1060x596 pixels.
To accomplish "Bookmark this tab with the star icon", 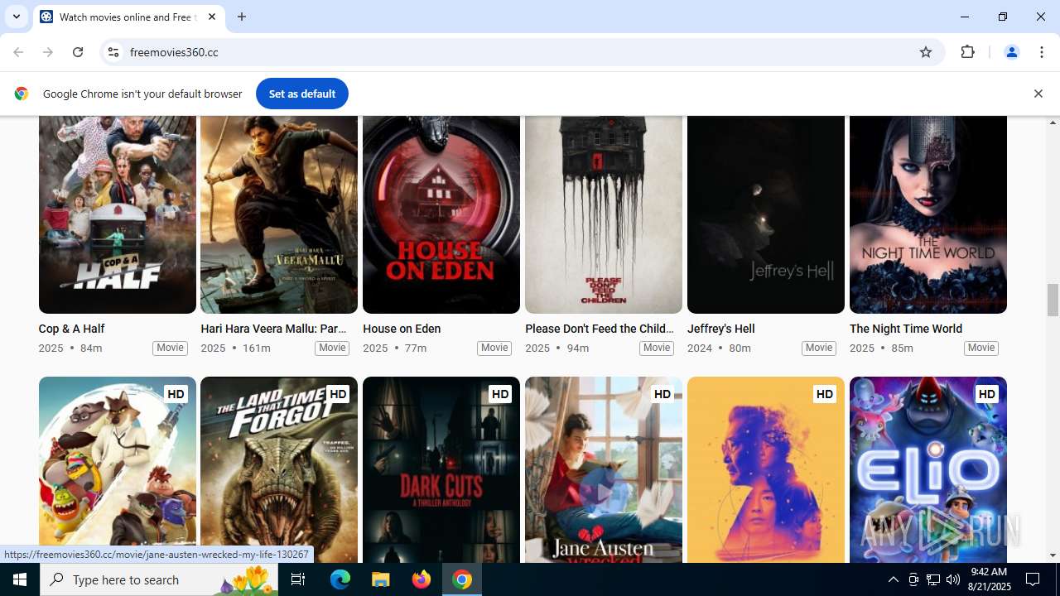I will (x=926, y=52).
